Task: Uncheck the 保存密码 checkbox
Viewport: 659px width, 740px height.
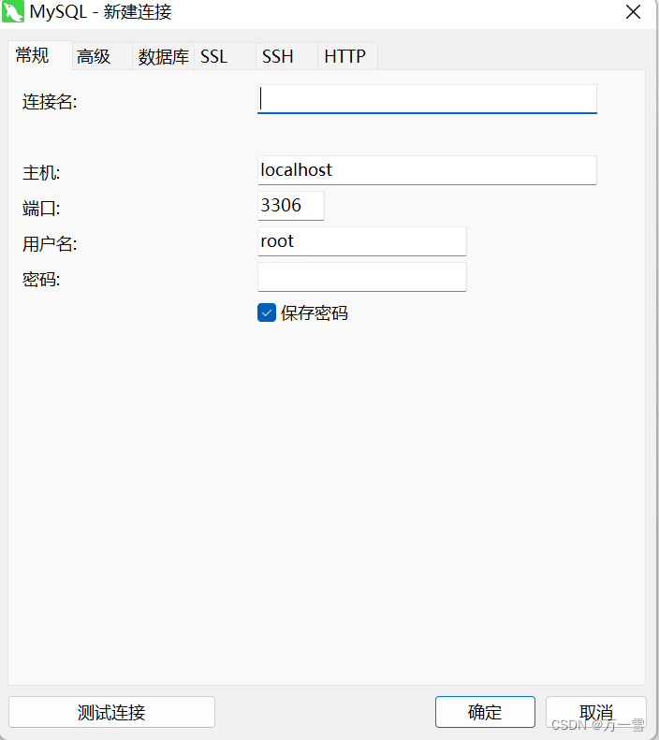Action: coord(267,312)
